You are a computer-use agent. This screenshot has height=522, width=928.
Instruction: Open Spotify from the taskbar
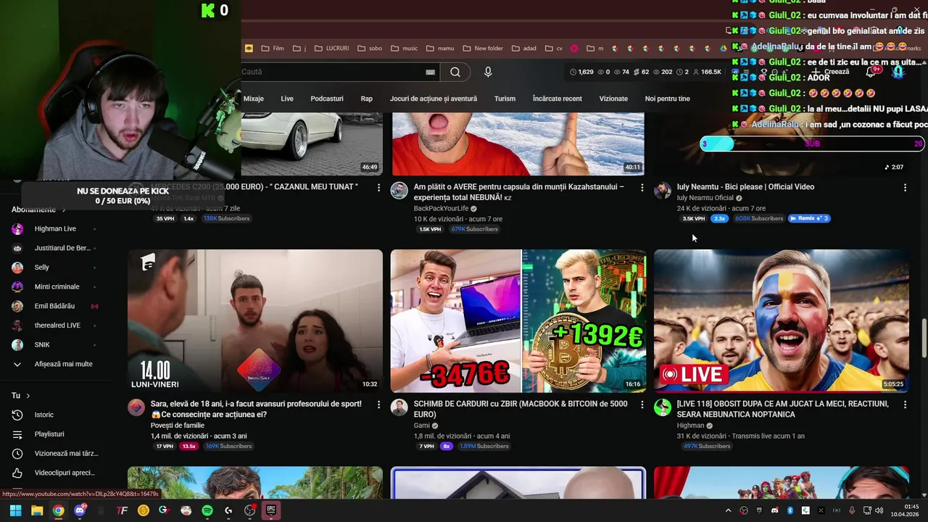point(207,510)
